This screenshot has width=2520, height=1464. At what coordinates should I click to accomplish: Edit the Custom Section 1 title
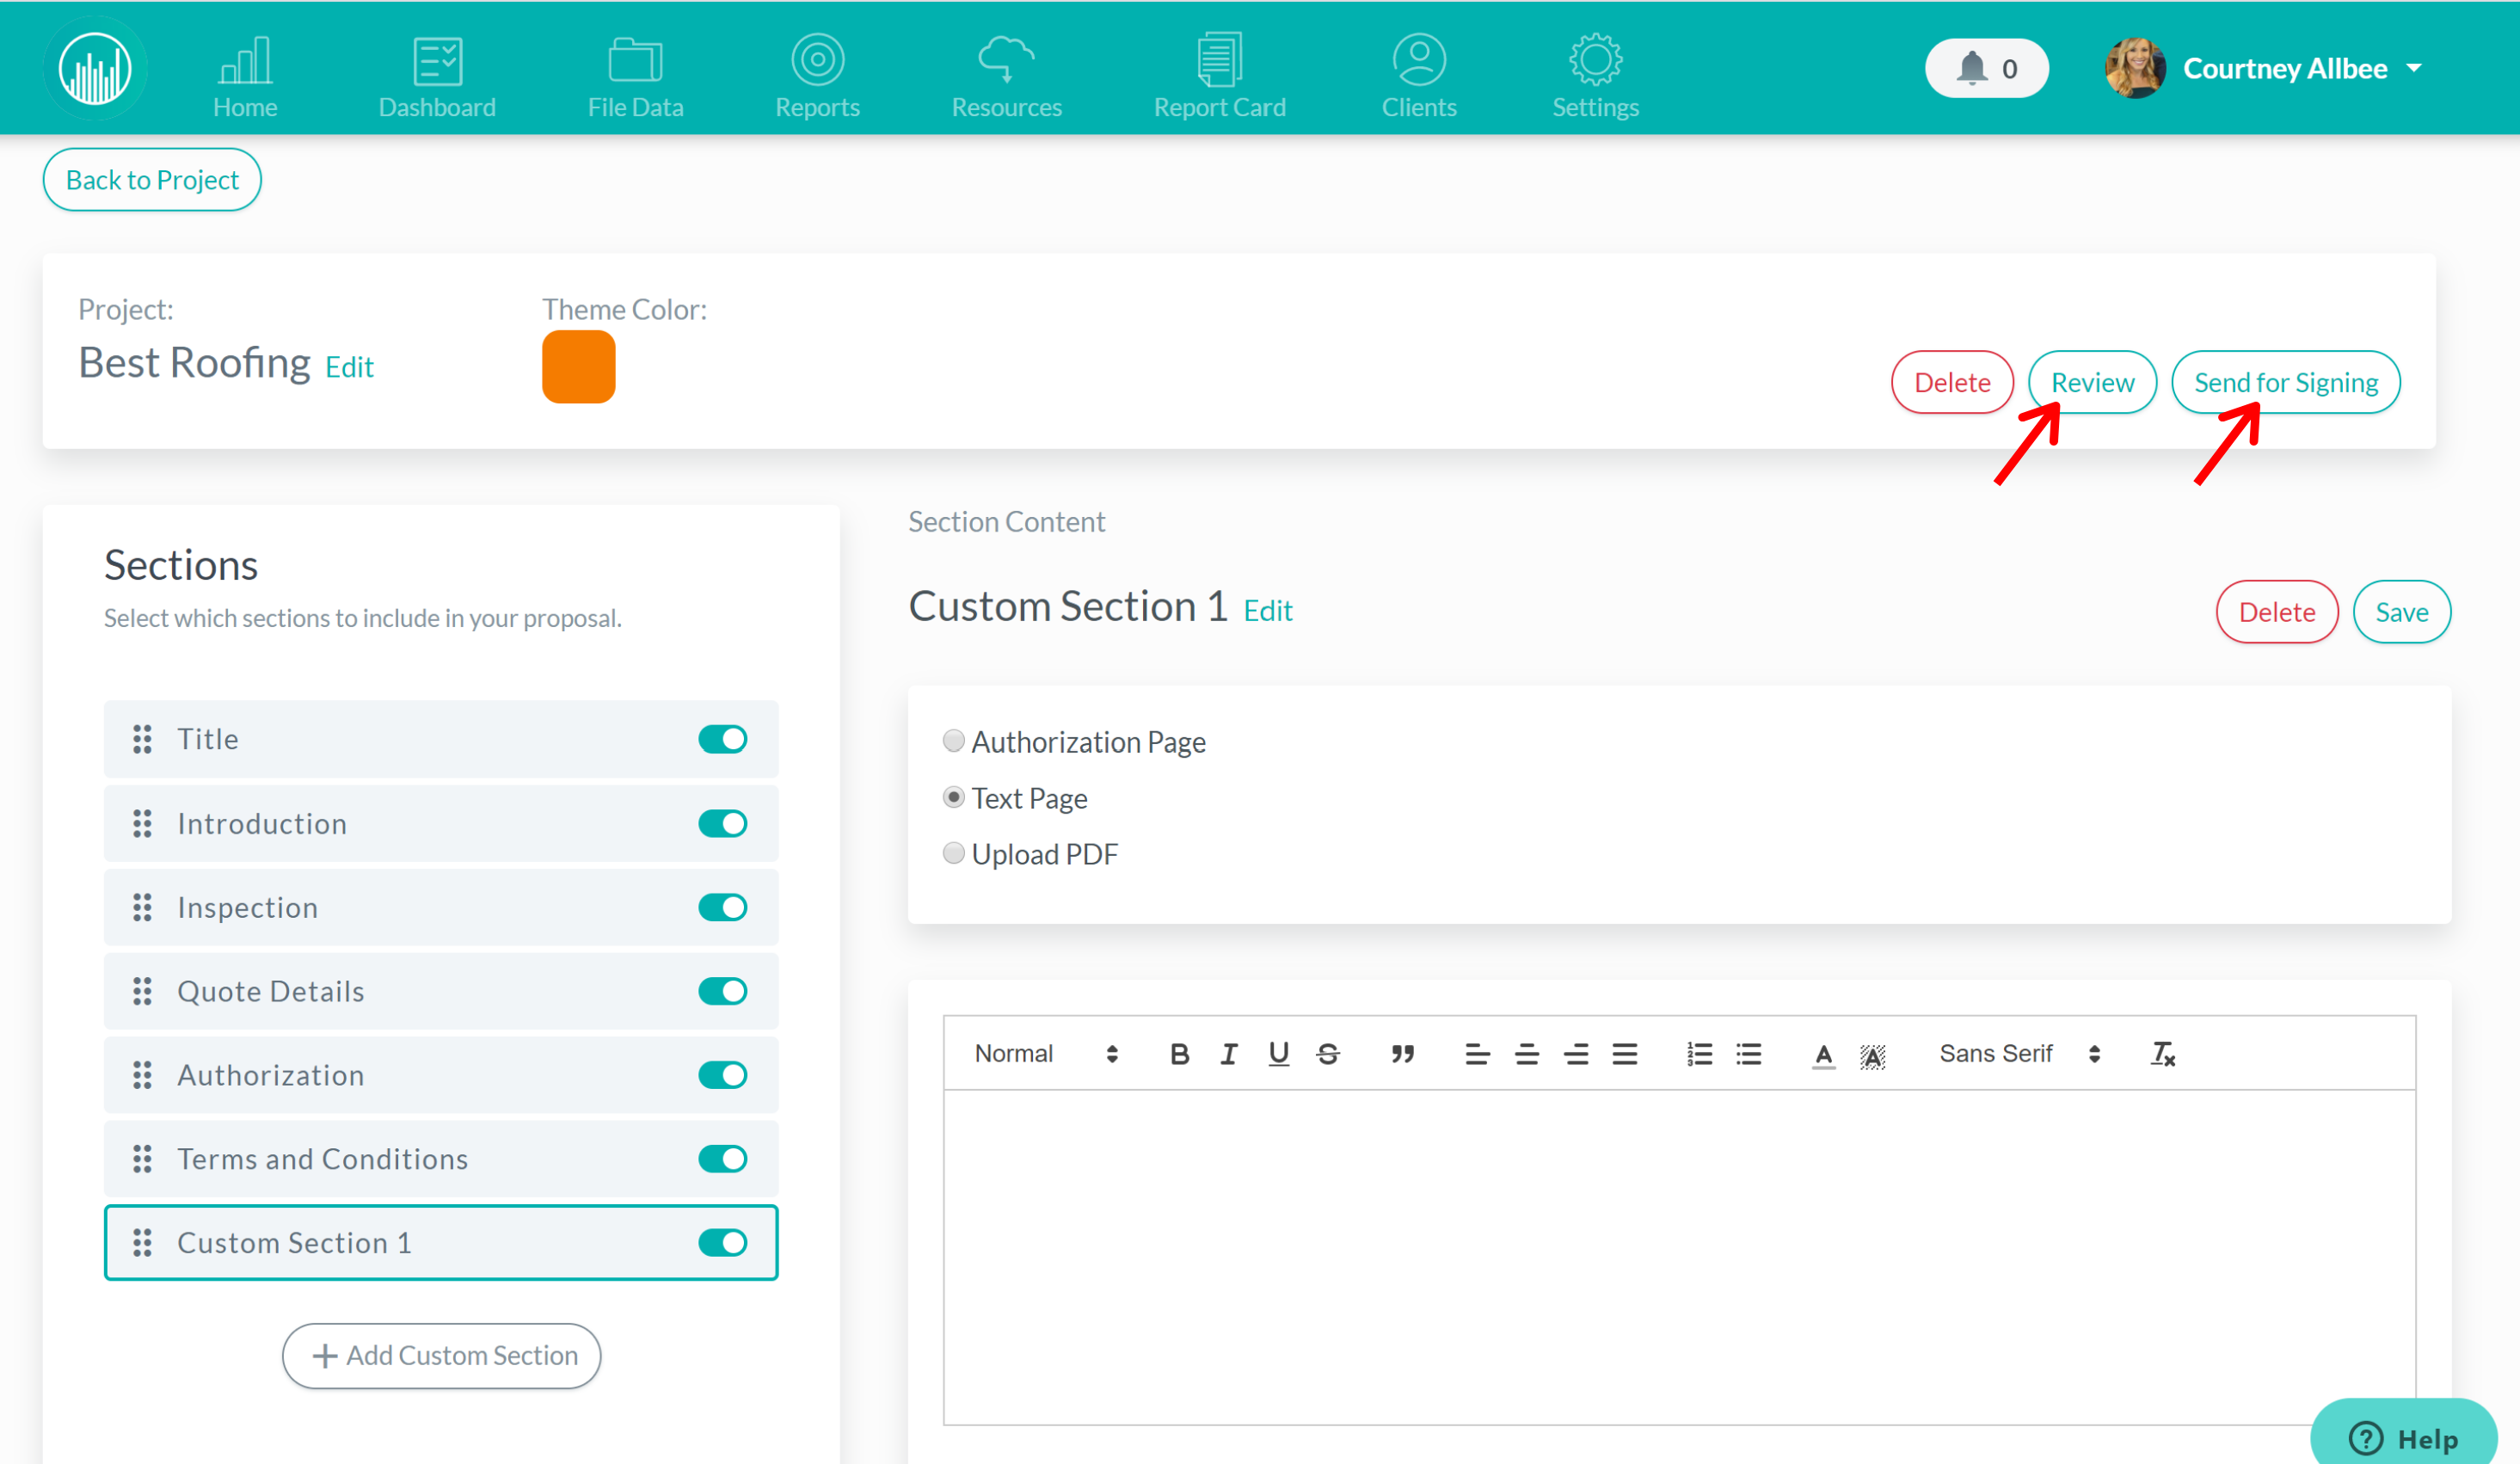(x=1267, y=611)
